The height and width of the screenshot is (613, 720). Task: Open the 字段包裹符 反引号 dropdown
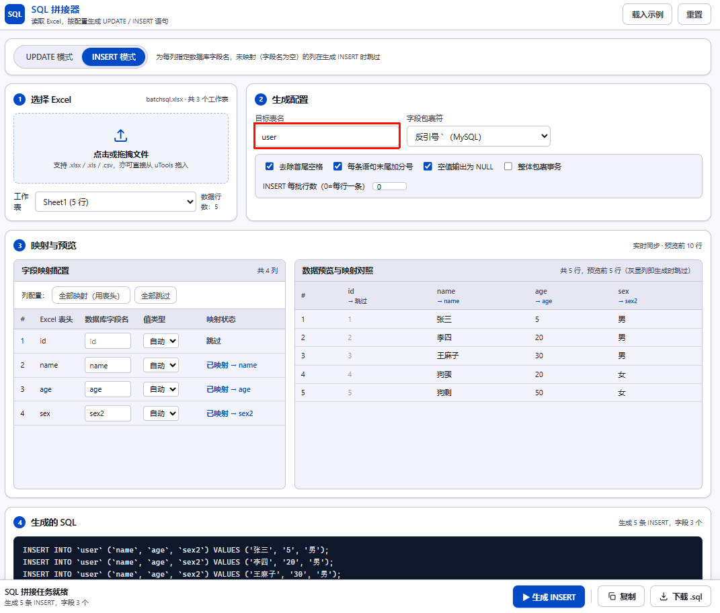click(479, 136)
